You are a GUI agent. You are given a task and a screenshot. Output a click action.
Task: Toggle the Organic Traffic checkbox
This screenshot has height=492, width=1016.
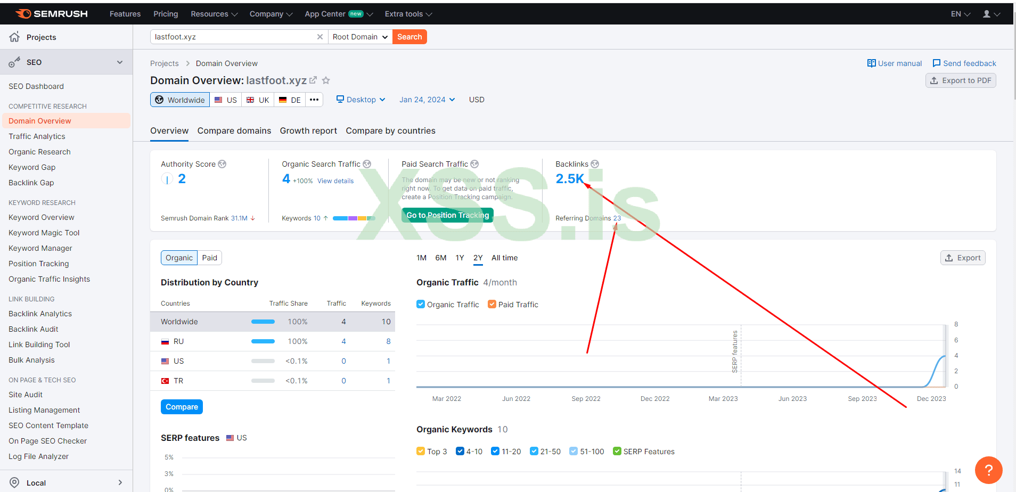421,304
